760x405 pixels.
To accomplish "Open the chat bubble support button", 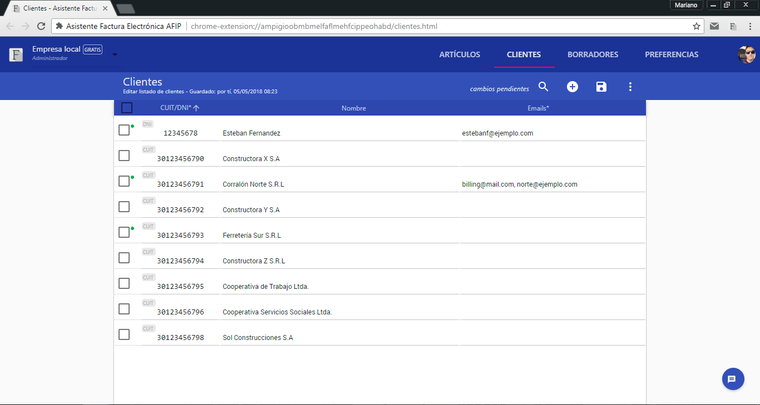I will pyautogui.click(x=733, y=379).
